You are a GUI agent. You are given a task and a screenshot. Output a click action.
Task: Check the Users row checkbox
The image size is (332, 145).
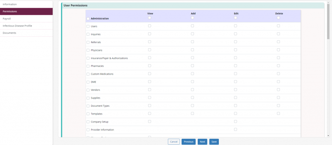[x=88, y=27]
